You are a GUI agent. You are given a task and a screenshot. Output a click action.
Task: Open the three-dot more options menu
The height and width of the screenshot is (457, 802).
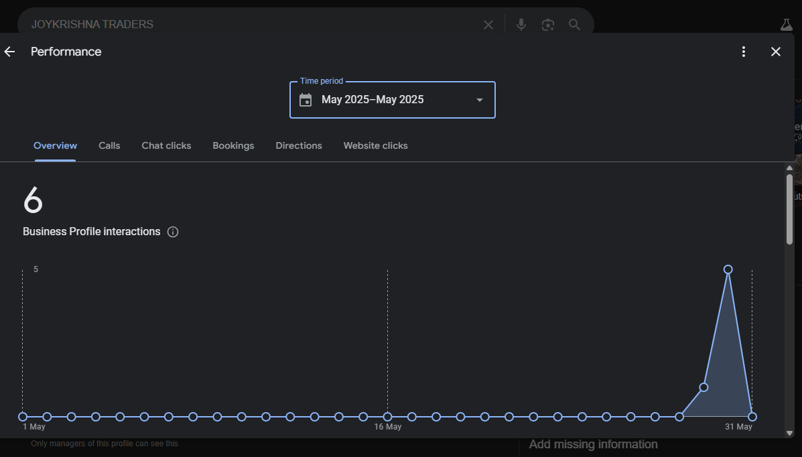point(743,52)
